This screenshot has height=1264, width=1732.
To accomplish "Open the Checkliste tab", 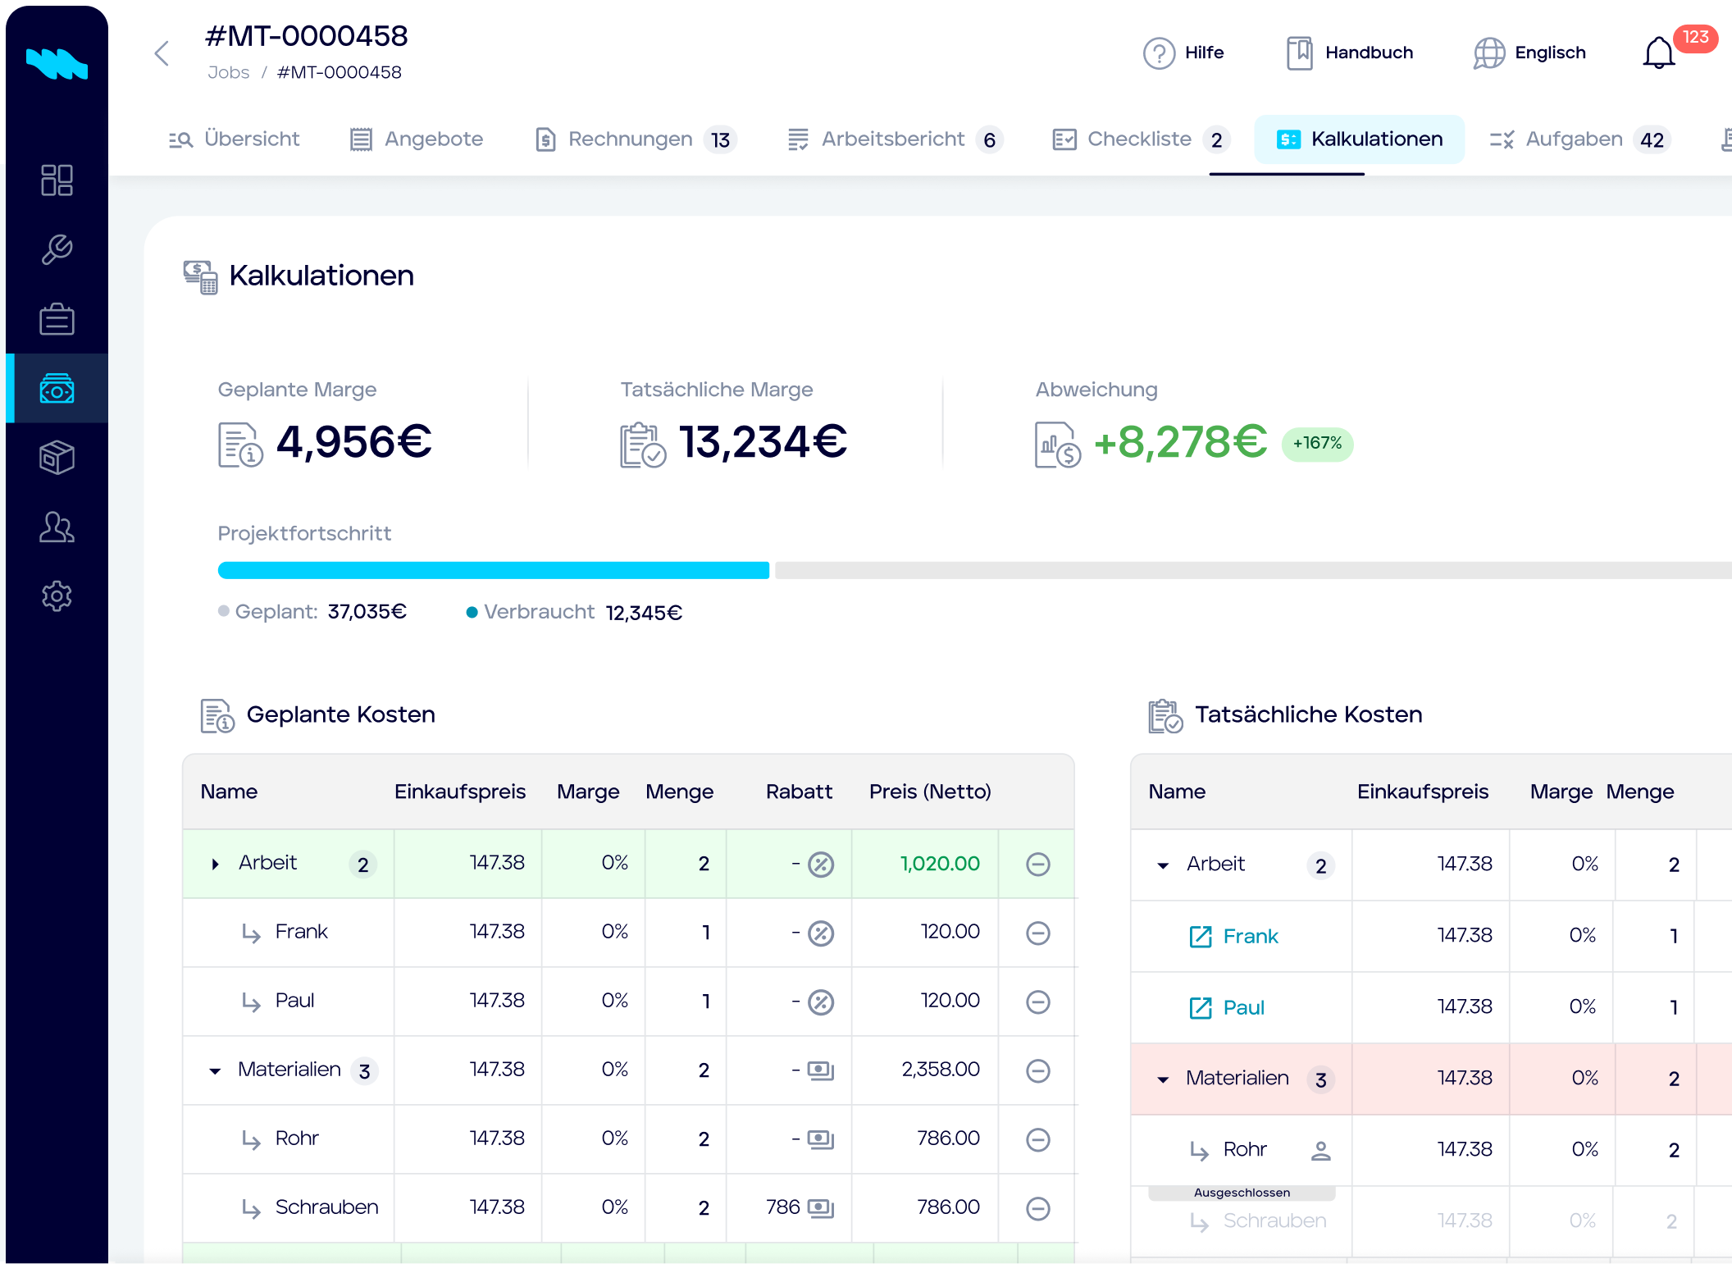I will coord(1141,139).
